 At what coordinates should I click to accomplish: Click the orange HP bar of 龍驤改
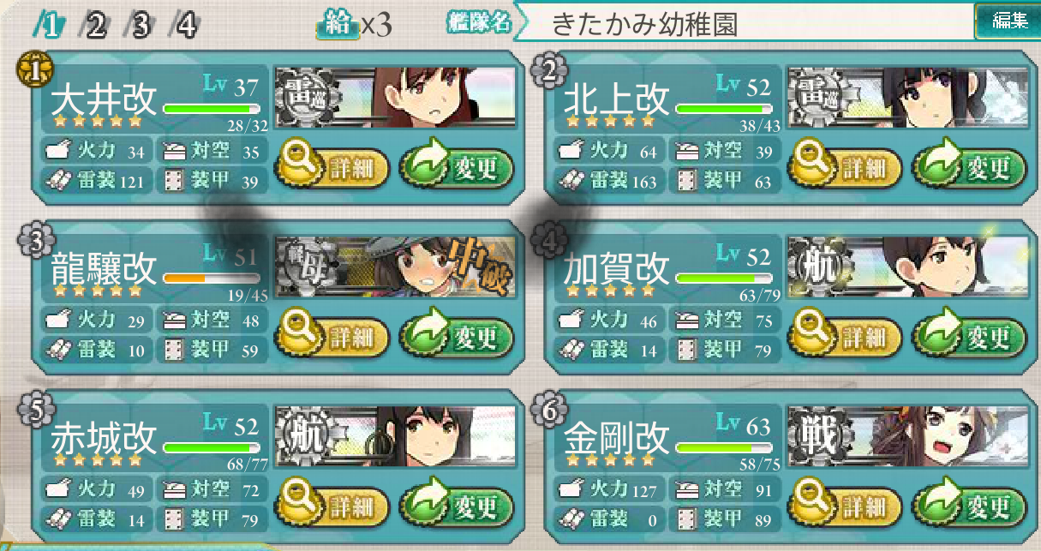211,278
